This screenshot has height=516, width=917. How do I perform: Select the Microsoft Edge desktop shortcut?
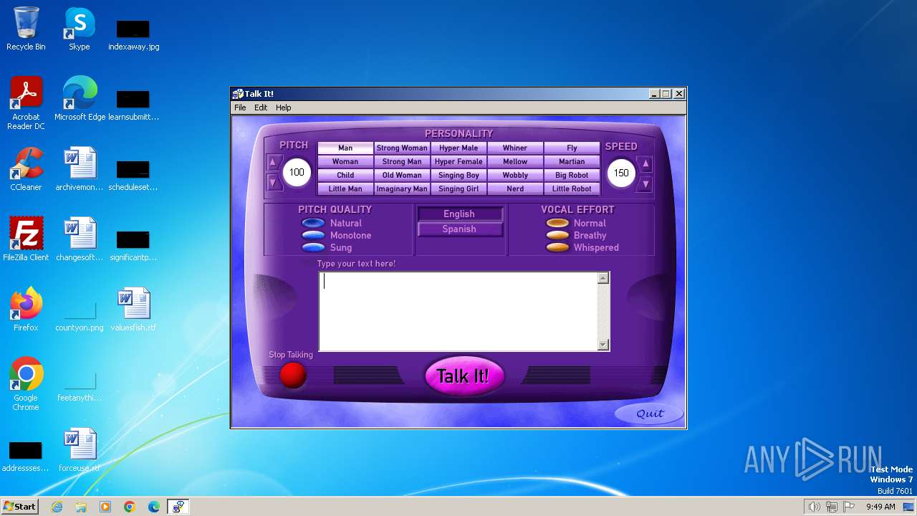[80, 99]
